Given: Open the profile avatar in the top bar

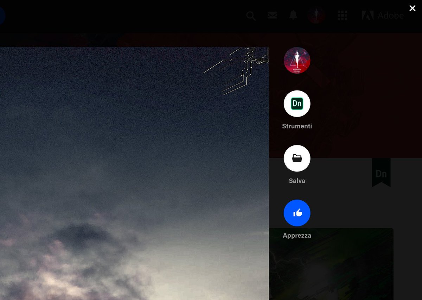Looking at the screenshot, I should 316,15.
